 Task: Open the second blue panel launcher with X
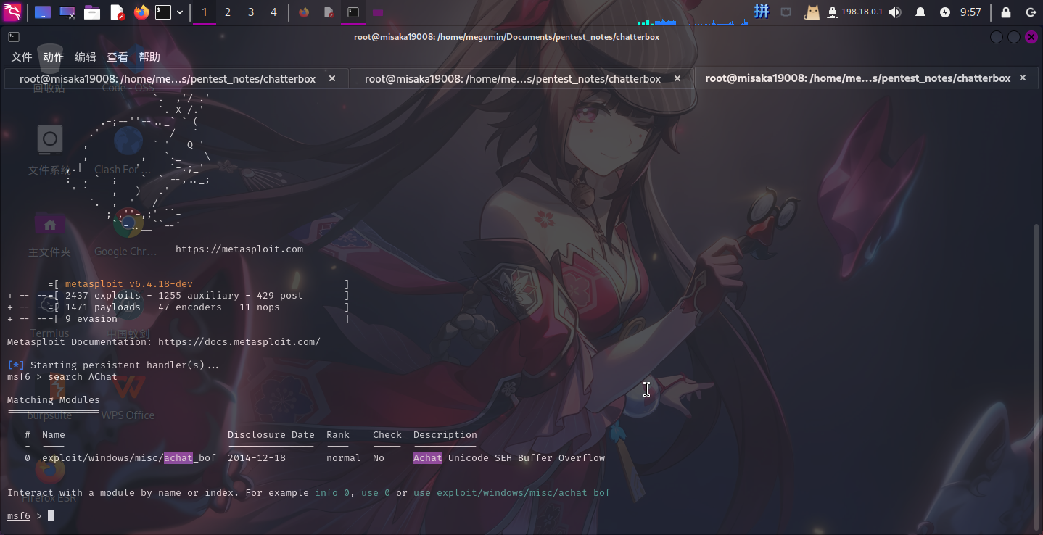(67, 12)
